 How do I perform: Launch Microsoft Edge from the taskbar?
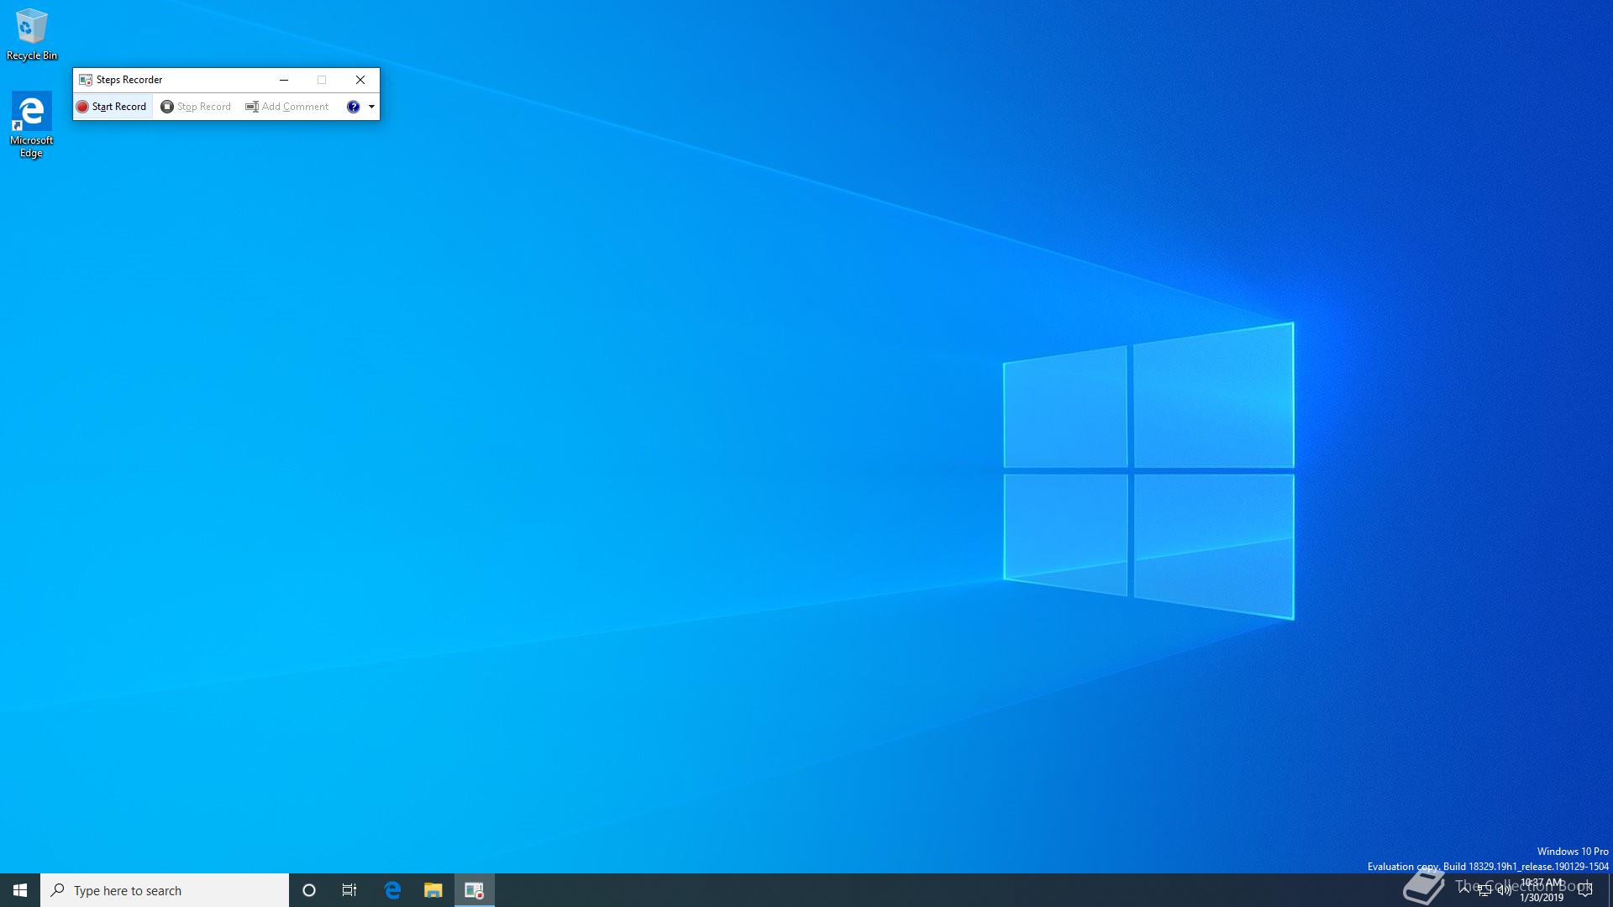pos(392,890)
